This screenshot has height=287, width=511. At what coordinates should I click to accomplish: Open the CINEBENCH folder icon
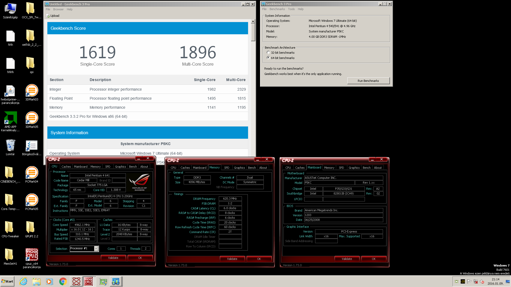pos(10,175)
